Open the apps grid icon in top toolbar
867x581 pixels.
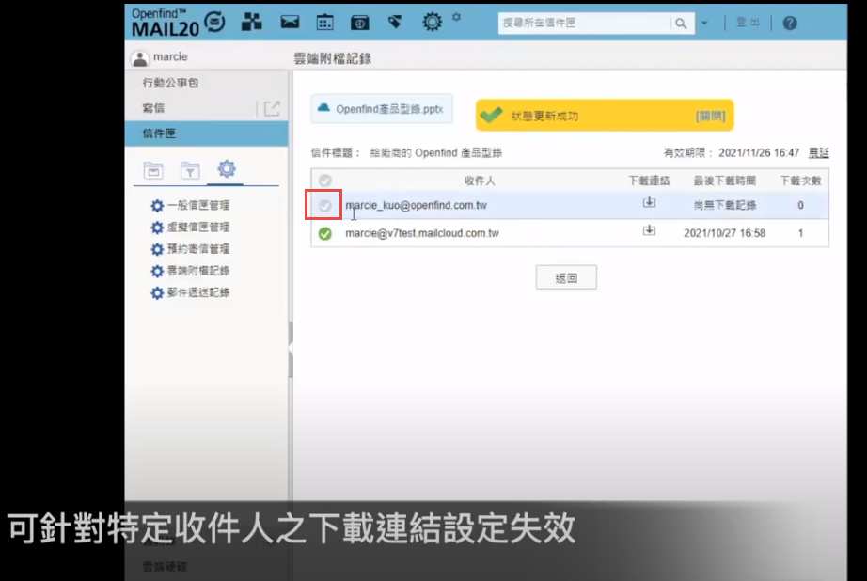[252, 23]
